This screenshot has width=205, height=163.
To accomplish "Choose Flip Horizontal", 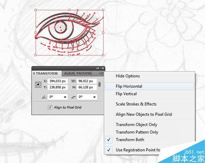I will click(149, 86).
